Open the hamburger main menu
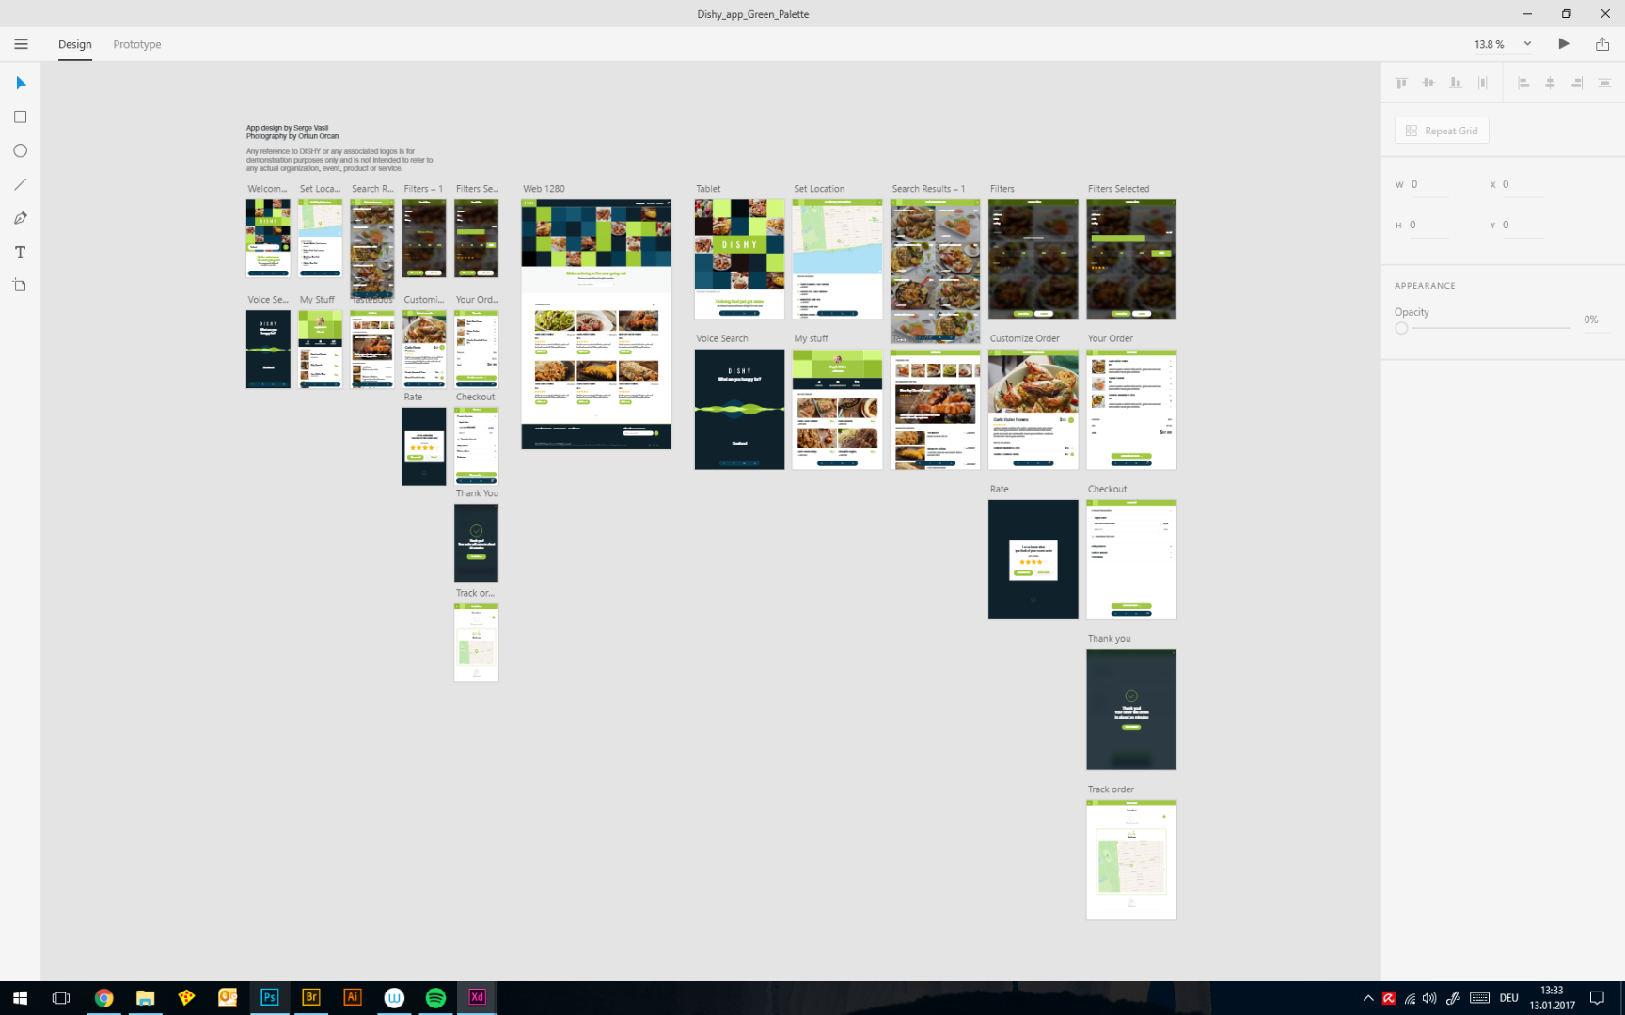This screenshot has height=1015, width=1625. pyautogui.click(x=21, y=44)
